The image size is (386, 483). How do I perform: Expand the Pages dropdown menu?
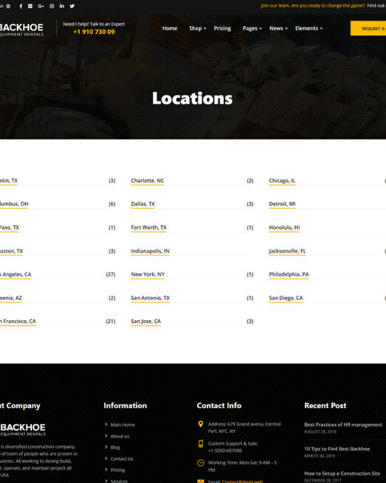252,28
